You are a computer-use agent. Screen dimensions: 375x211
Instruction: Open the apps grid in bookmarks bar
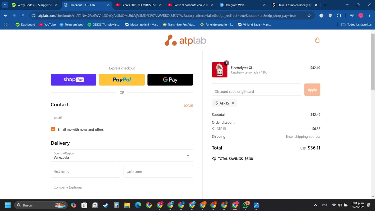click(6, 24)
